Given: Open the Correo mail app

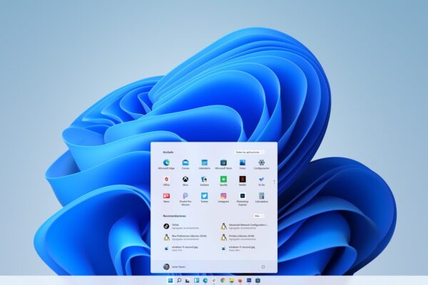Looking at the screenshot, I should [185, 165].
